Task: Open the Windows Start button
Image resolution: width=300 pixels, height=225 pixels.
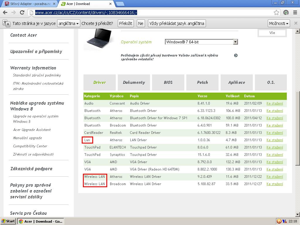Action: point(8,221)
